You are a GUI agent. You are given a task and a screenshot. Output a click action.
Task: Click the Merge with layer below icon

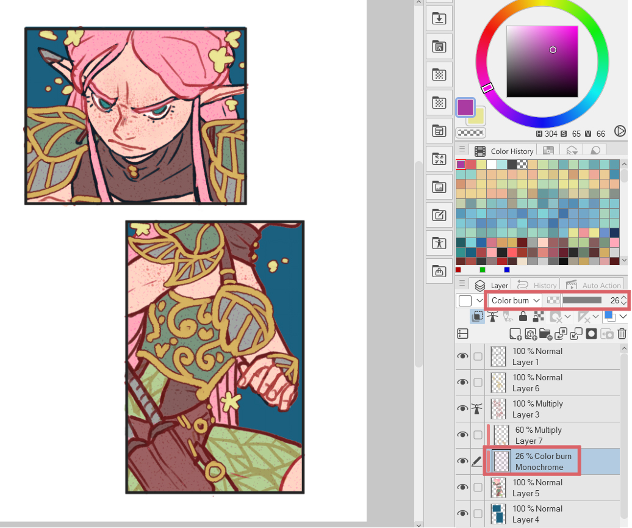coord(576,334)
